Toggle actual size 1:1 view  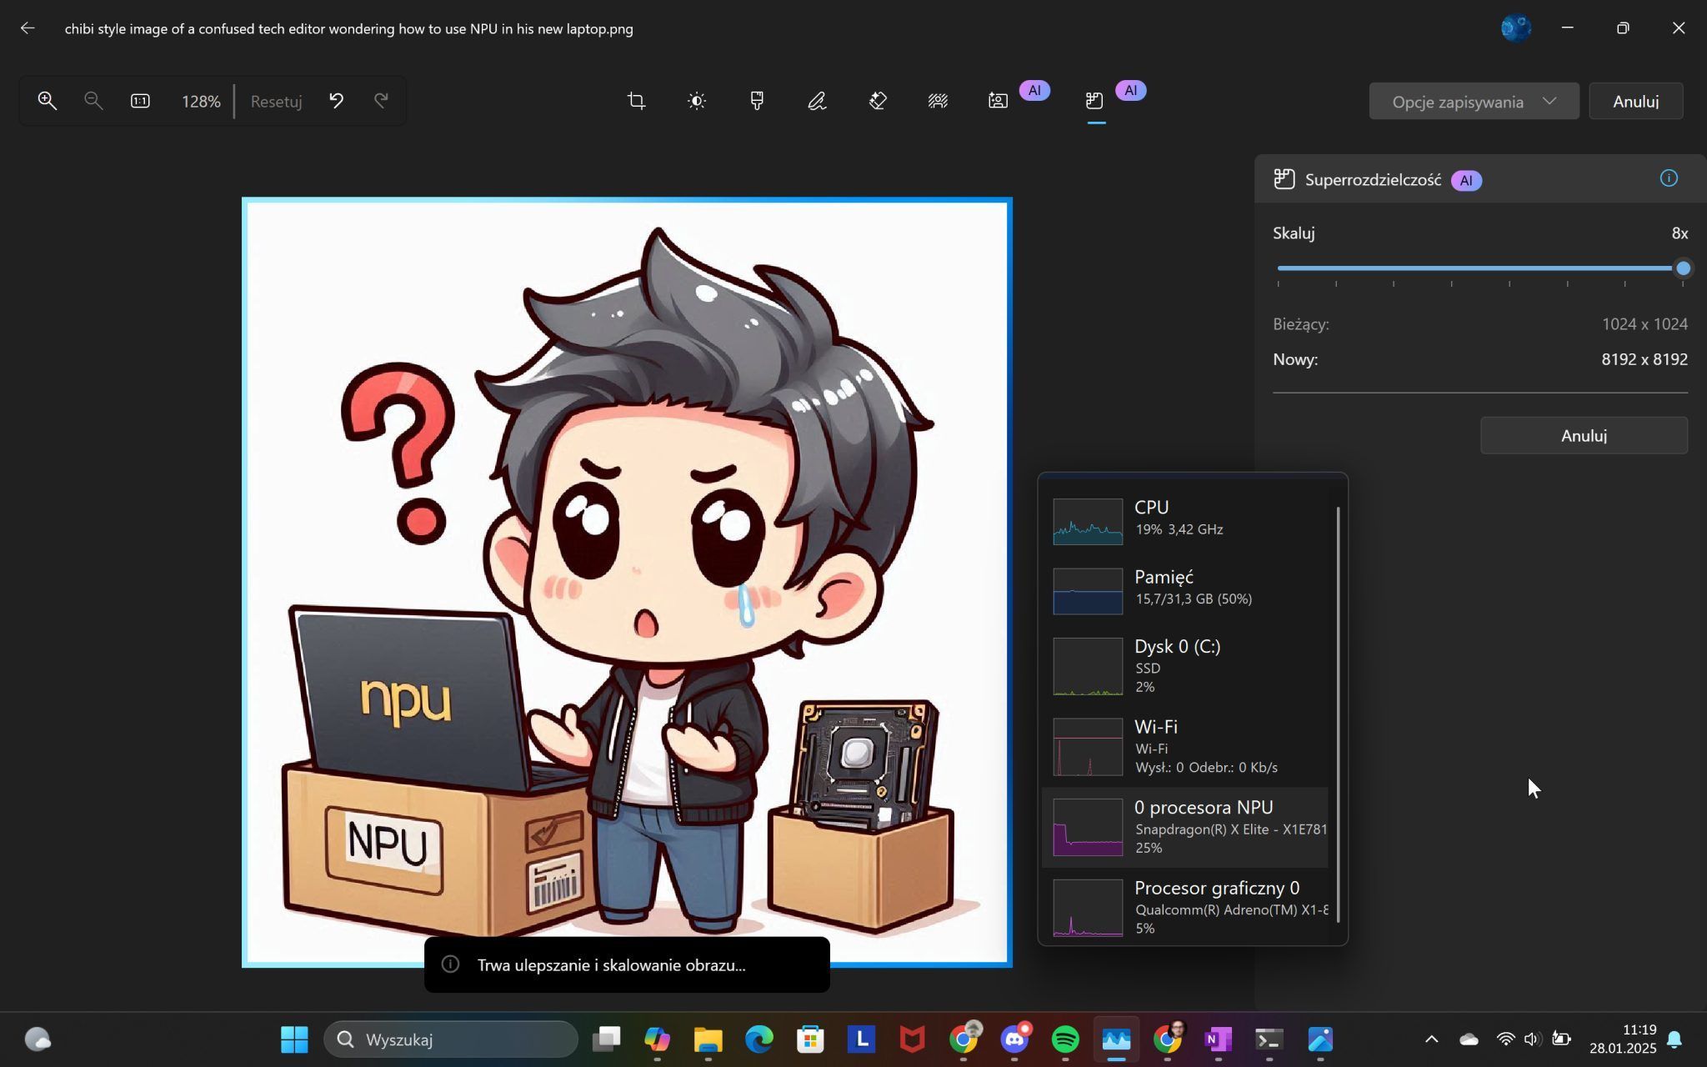(x=140, y=101)
